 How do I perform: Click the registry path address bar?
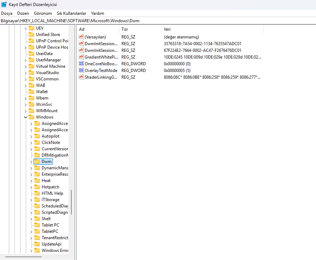pyautogui.click(x=158, y=21)
